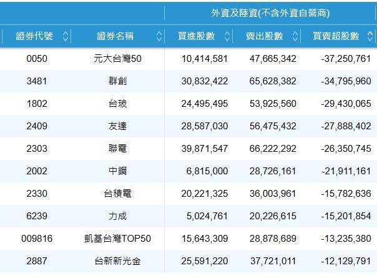Click net value -15,201,854

click(346, 216)
